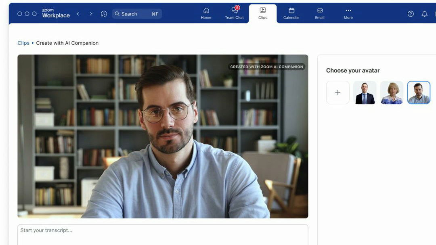This screenshot has height=245, width=436.
Task: Switch to the Clips tab
Action: 263,13
